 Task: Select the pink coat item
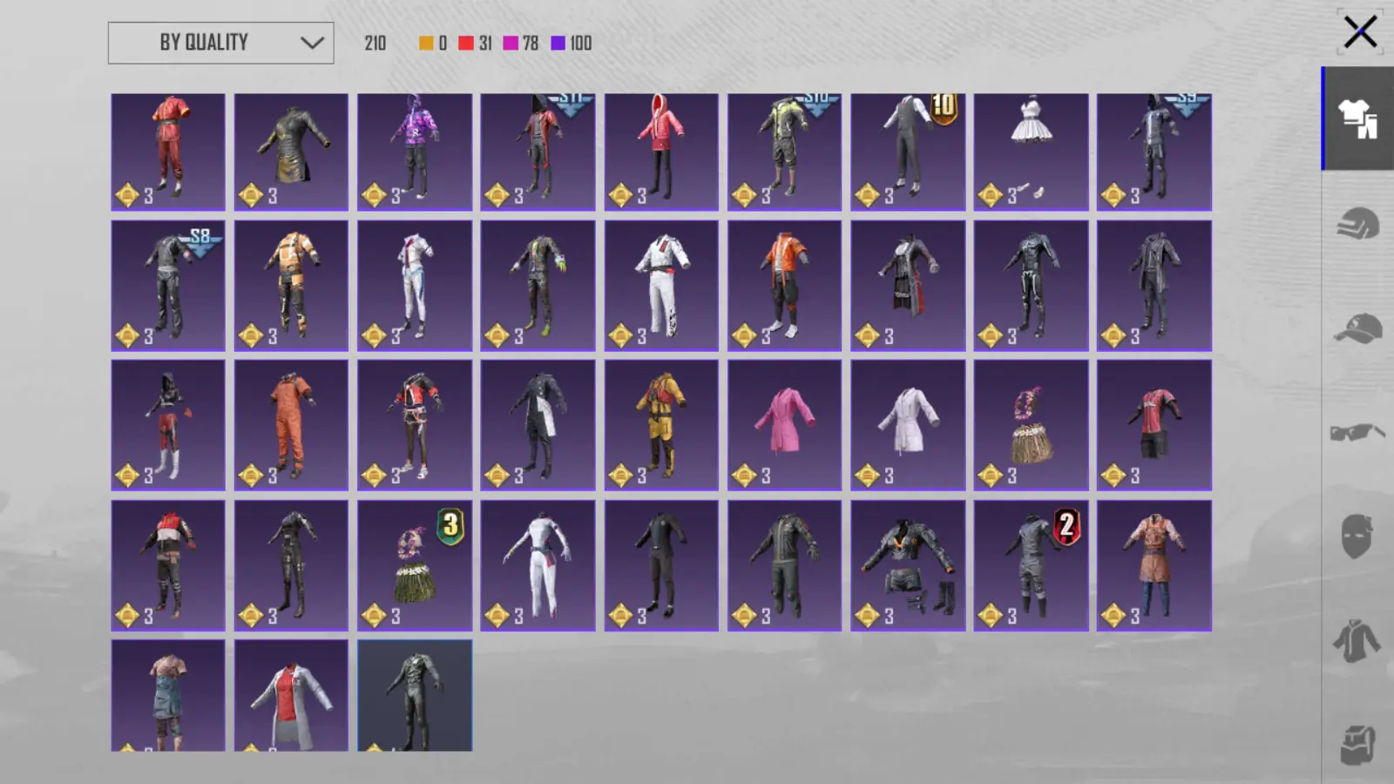(784, 425)
